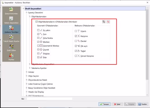This screenshot has width=150, height=108.
Task: Click into the Bul search field
Action: pyautogui.click(x=50, y=99)
